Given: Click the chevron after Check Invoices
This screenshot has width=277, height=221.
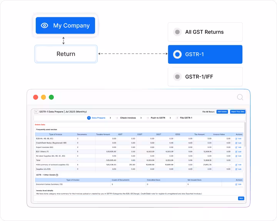Looking at the screenshot, I should tap(141, 118).
